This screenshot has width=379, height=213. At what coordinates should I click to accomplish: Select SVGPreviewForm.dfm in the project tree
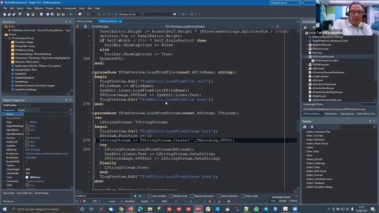point(326,60)
